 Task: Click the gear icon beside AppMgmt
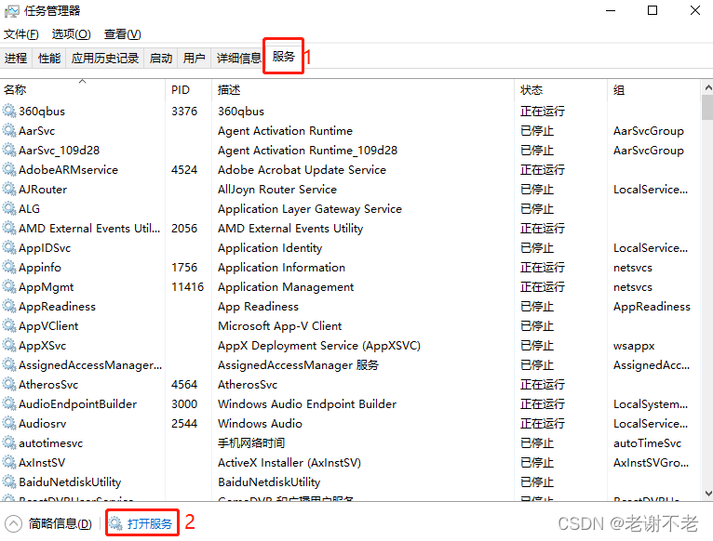(x=9, y=286)
